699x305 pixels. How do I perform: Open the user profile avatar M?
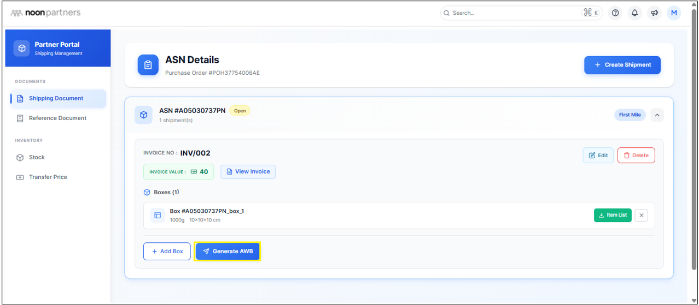tap(674, 13)
